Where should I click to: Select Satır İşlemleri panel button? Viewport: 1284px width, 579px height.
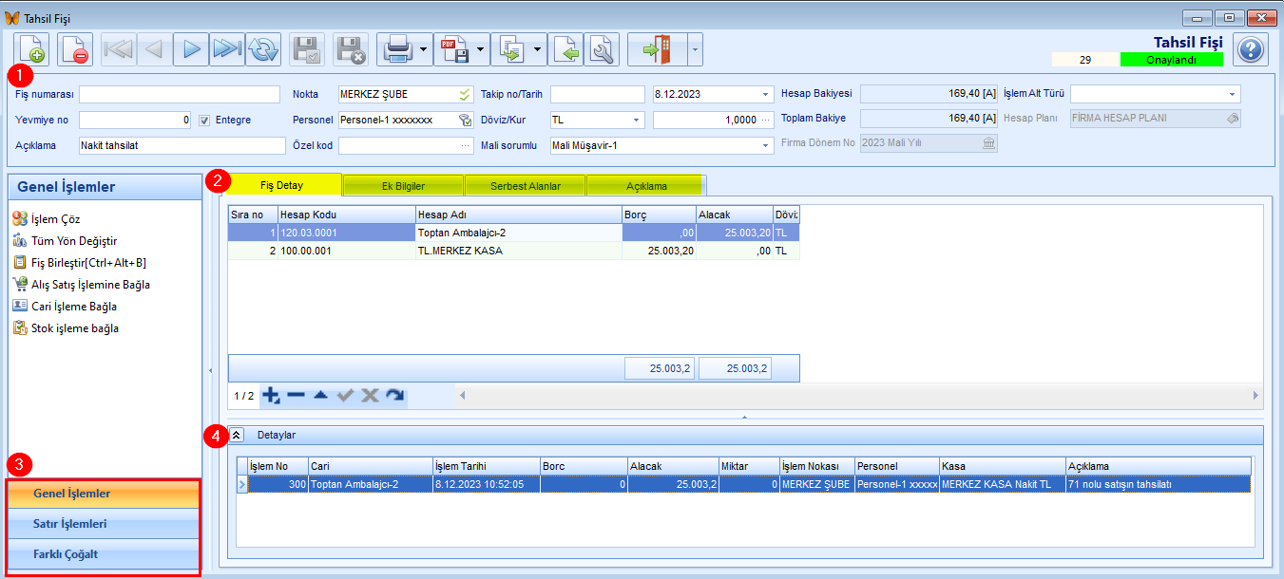(x=104, y=524)
